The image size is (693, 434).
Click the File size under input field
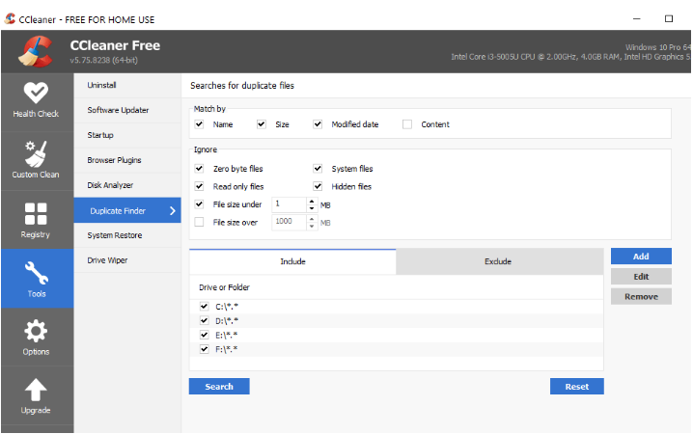tap(288, 204)
